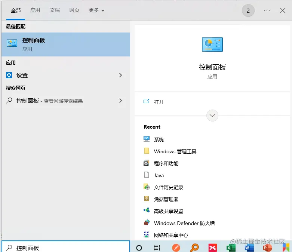Click the 打开 action link
The width and height of the screenshot is (292, 252).
(159, 102)
